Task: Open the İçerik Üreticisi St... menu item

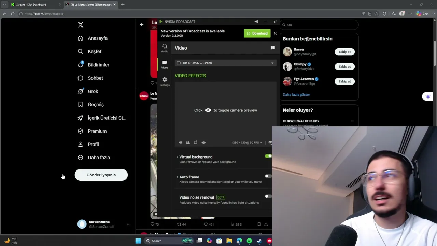Action: pos(102,118)
